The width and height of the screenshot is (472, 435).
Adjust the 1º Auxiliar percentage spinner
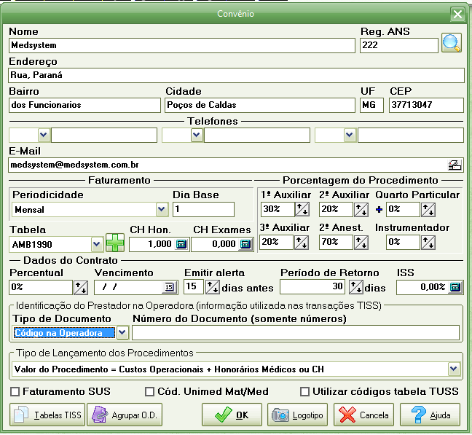click(300, 210)
